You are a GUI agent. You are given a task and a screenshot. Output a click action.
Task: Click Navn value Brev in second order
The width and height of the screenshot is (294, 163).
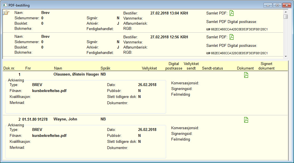45,36
